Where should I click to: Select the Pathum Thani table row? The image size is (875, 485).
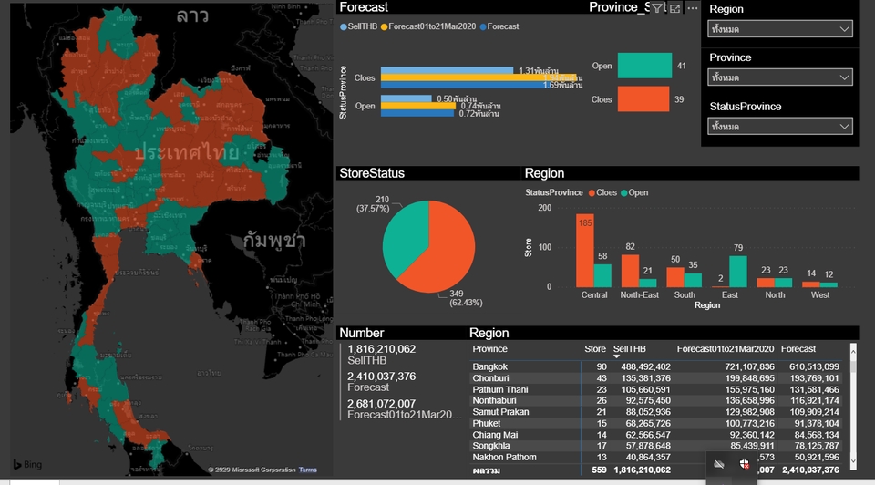655,389
